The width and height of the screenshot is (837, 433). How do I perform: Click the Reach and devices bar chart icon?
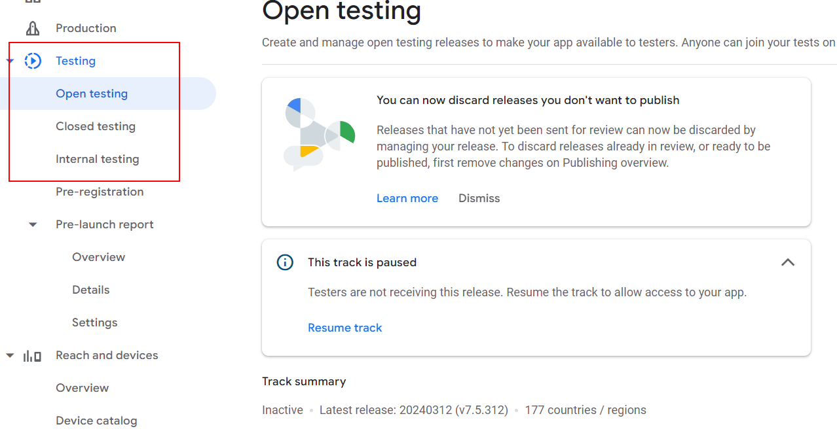(32, 355)
